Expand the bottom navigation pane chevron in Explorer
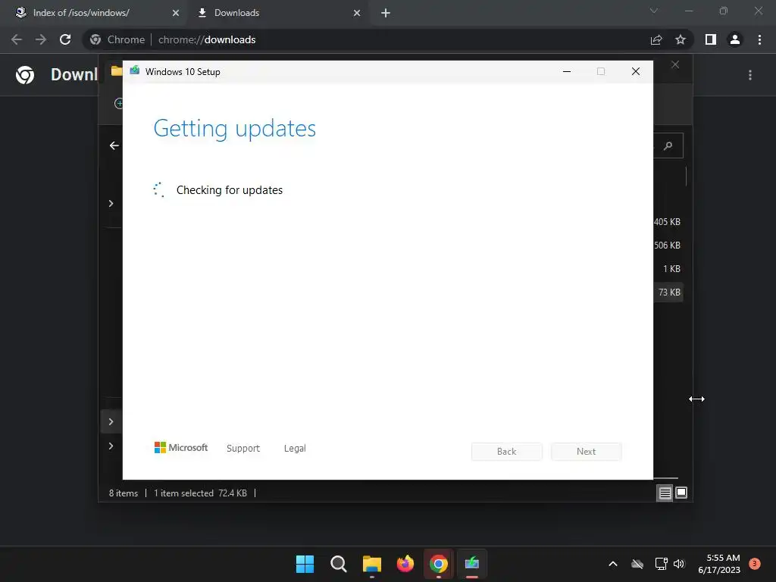Viewport: 776px width, 582px height. tap(111, 446)
